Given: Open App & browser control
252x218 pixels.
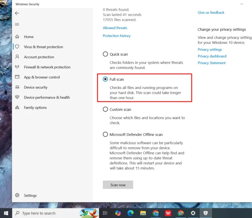Looking at the screenshot, I should click(x=42, y=77).
